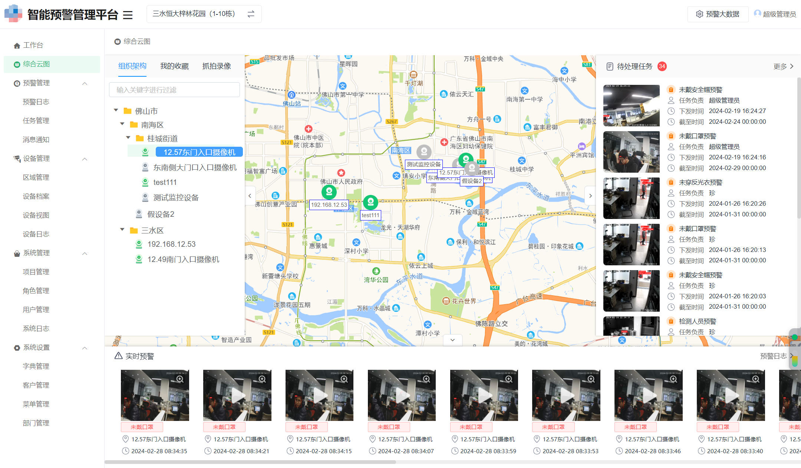This screenshot has height=468, width=801.
Task: Click green camera marker above test111 label
Action: coord(370,202)
